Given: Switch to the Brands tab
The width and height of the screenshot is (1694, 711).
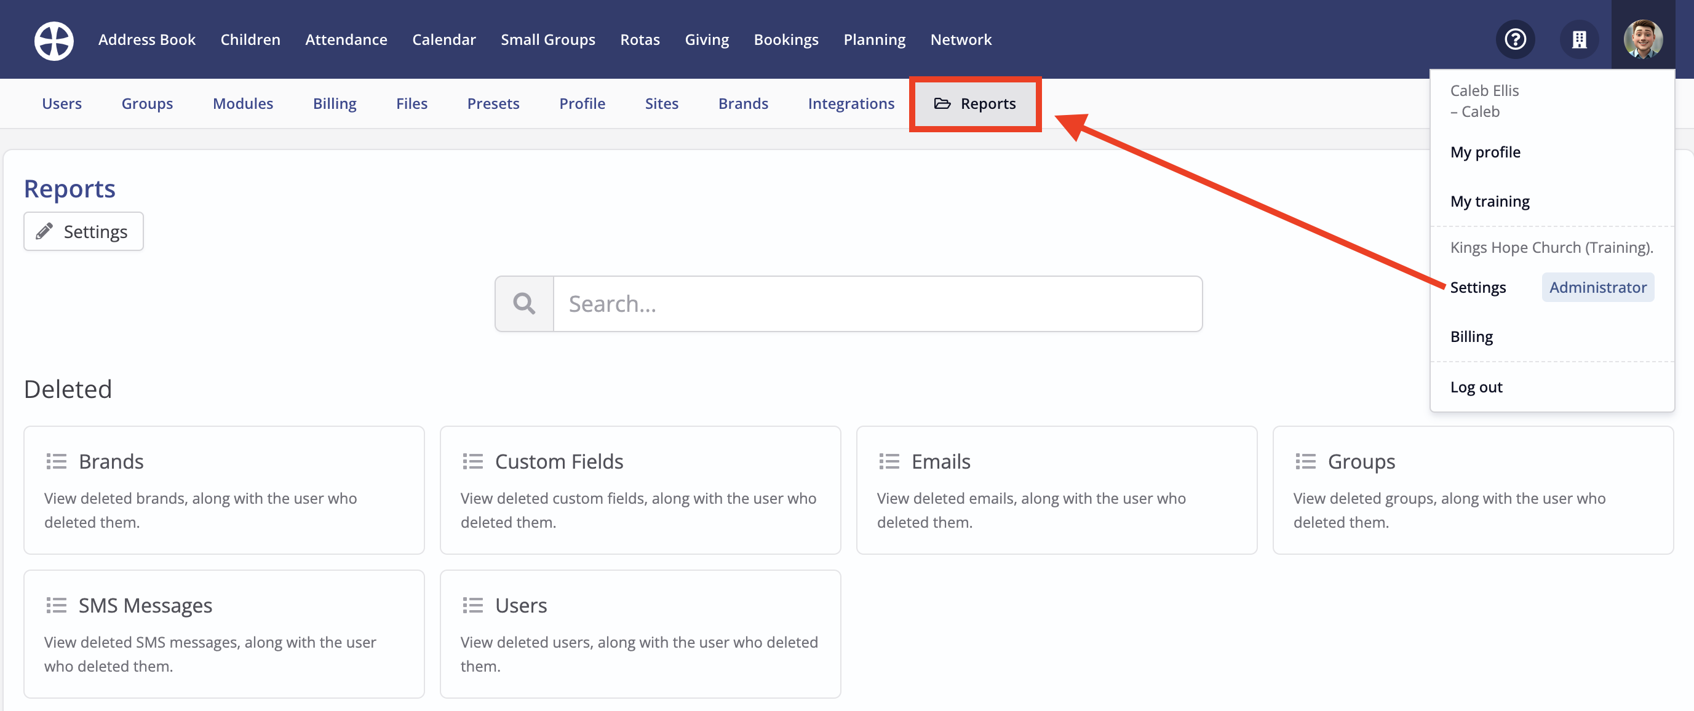Looking at the screenshot, I should pyautogui.click(x=743, y=103).
